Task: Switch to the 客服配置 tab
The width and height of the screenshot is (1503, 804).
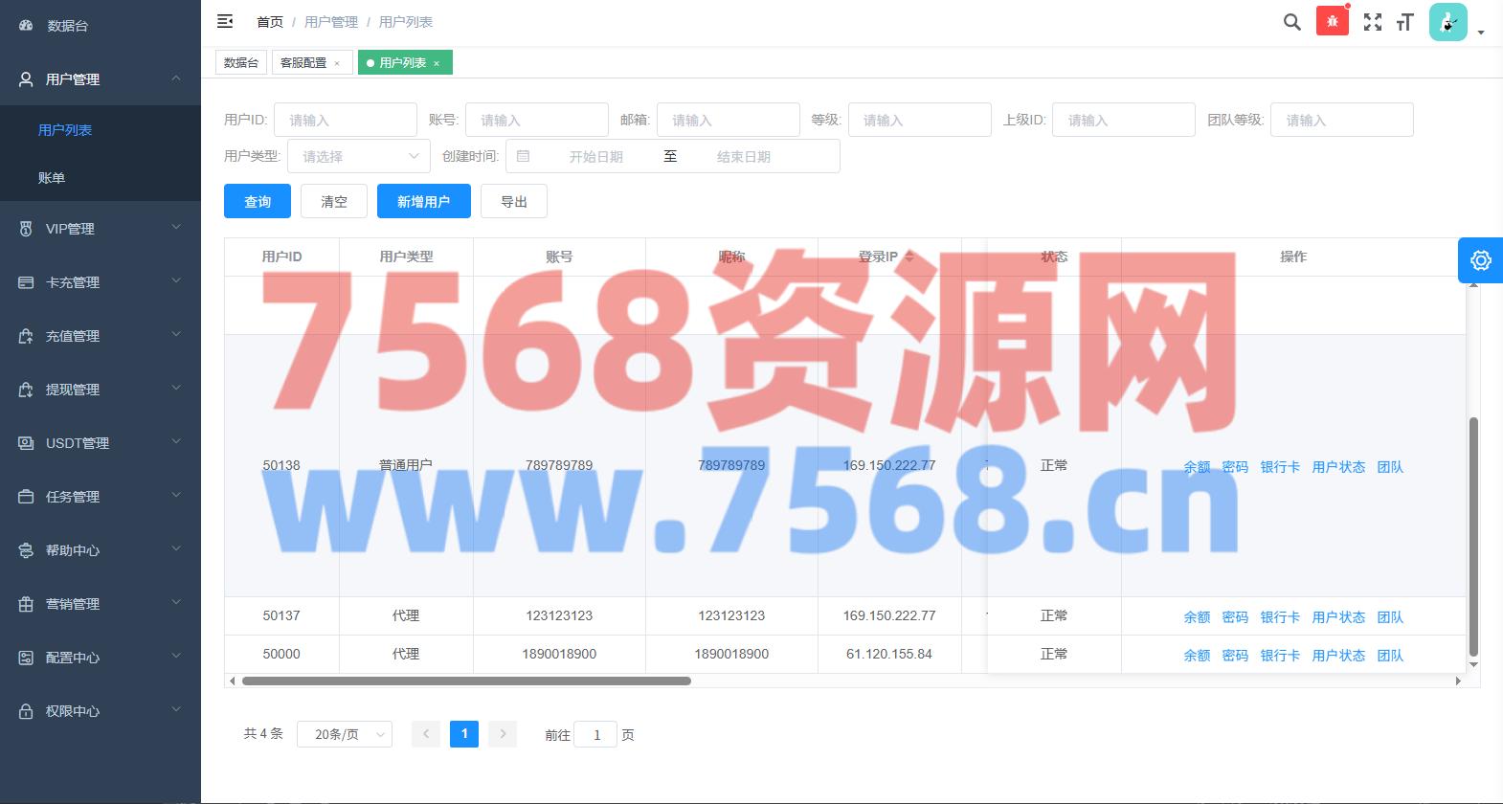Action: (303, 63)
